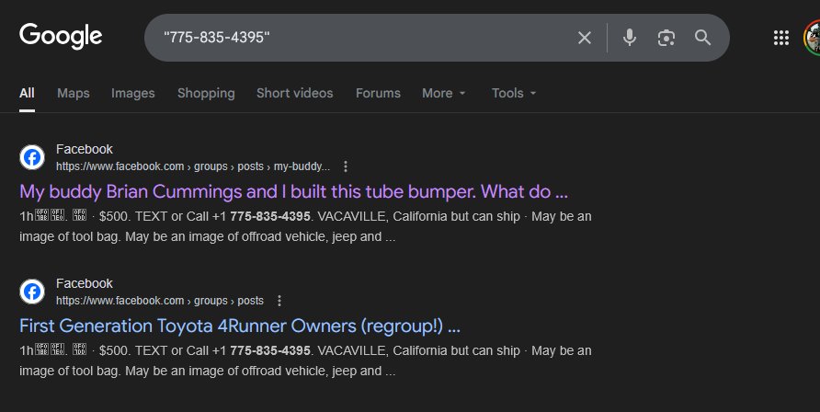
Task: Click the facebook.com › groups › posts › my-buddy URL
Action: (193, 166)
